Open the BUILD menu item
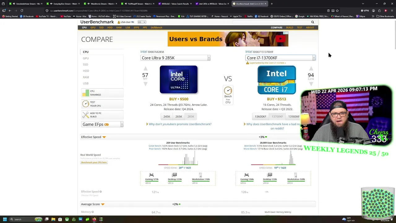The height and width of the screenshot is (223, 396). (290, 28)
